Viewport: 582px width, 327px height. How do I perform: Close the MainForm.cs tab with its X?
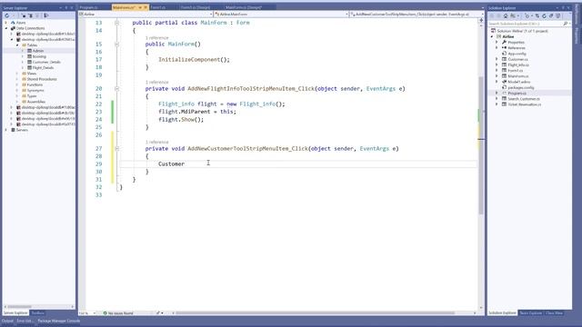(145, 7)
